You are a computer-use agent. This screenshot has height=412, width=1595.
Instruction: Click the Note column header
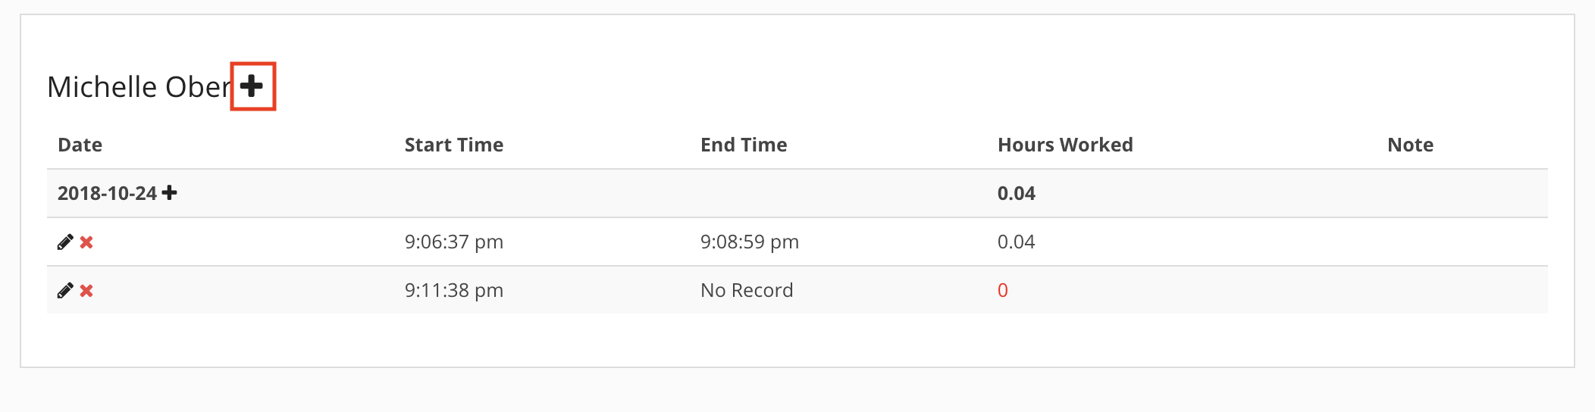pos(1410,145)
